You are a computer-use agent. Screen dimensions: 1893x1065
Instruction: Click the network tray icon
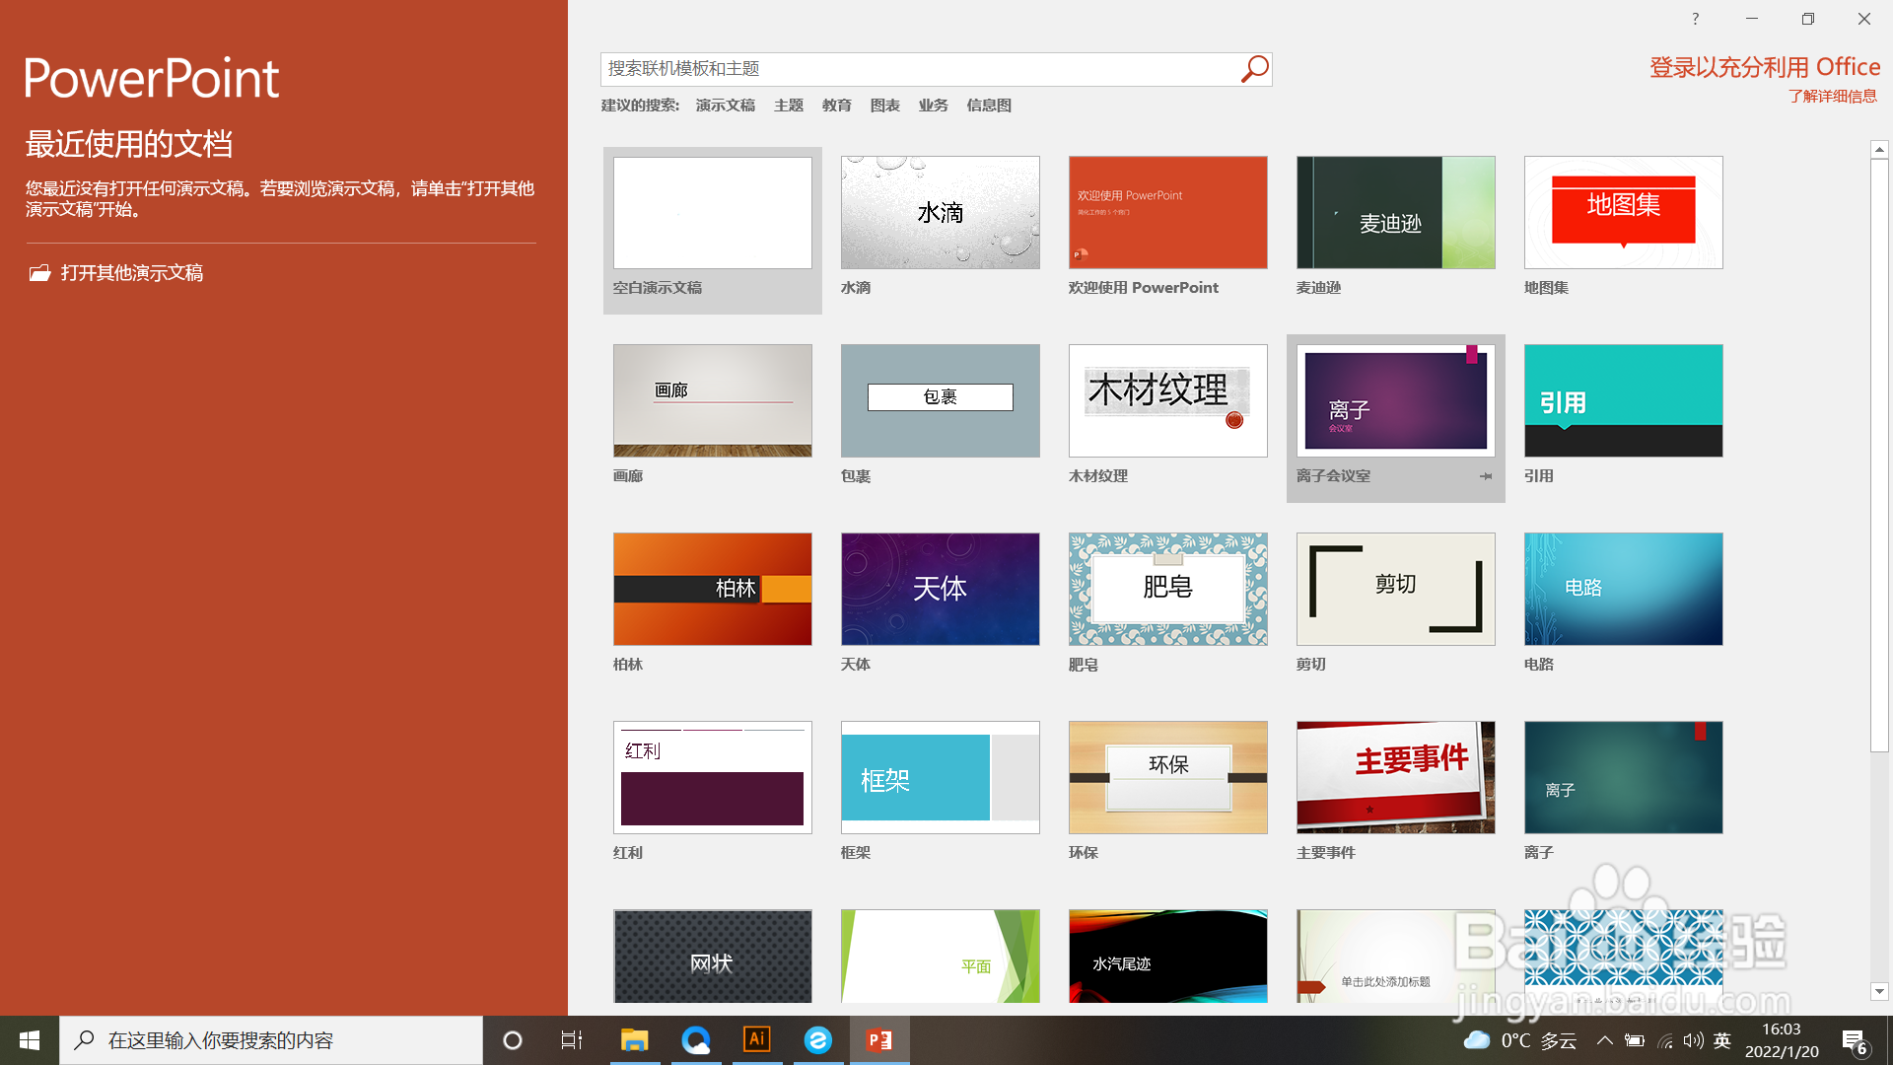pyautogui.click(x=1665, y=1040)
